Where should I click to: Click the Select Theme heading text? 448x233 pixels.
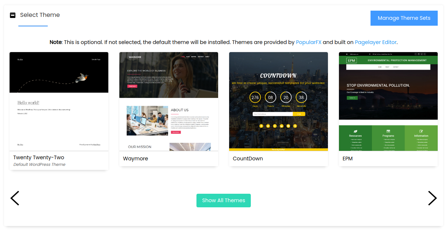pyautogui.click(x=40, y=15)
